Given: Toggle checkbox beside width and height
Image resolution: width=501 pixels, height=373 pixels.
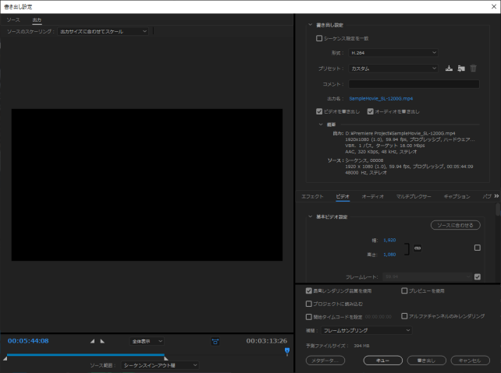Looking at the screenshot, I should click(478, 248).
